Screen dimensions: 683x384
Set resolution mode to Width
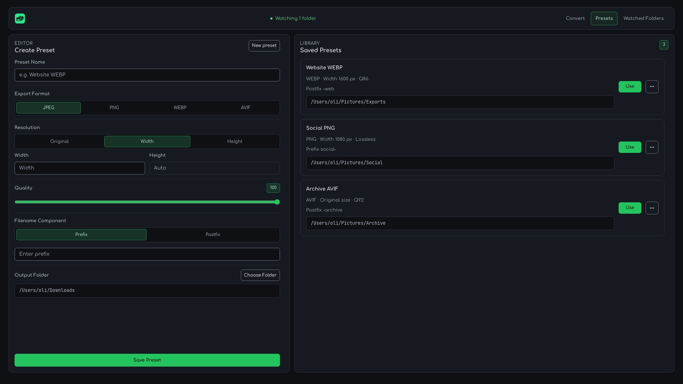coord(147,142)
